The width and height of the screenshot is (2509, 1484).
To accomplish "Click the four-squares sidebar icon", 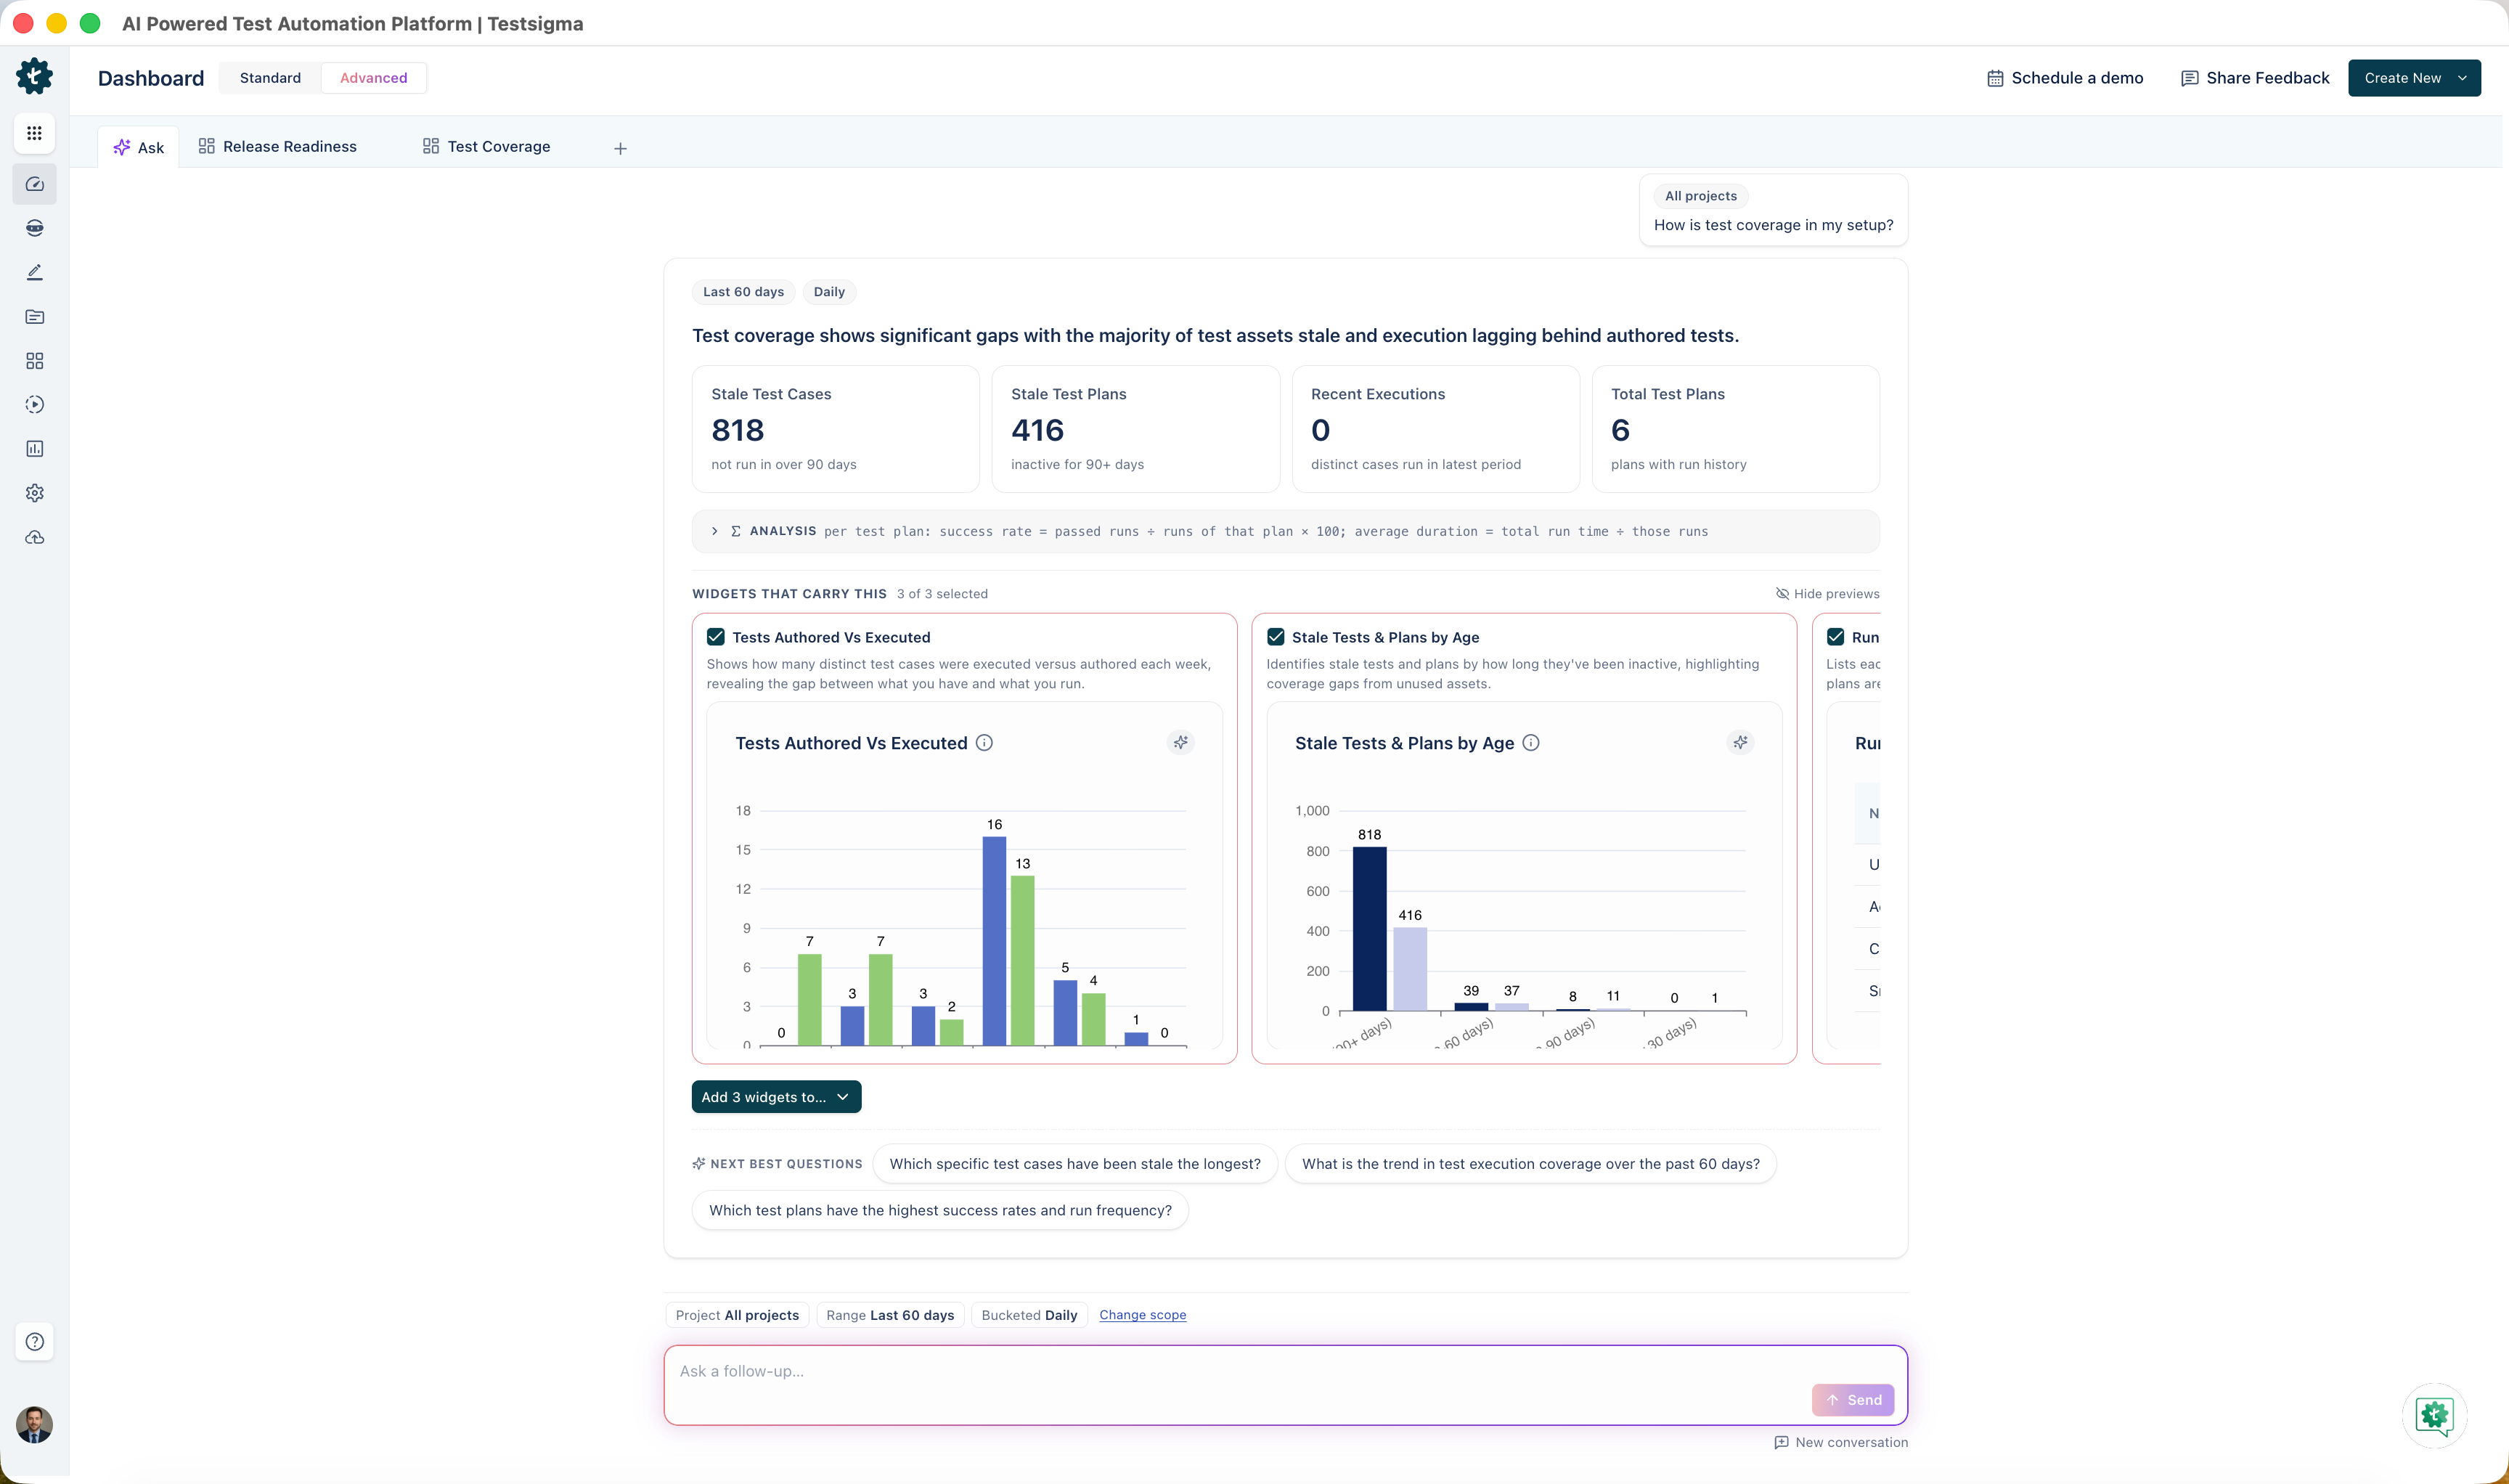I will click(34, 360).
